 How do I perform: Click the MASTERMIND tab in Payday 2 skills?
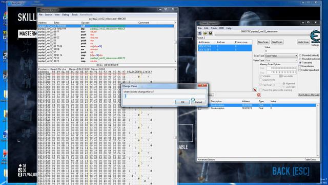tap(27, 34)
